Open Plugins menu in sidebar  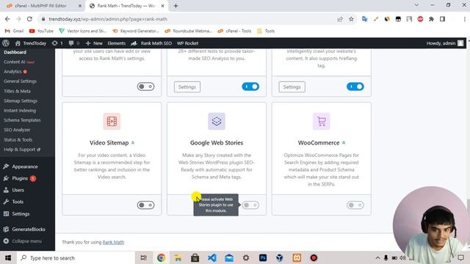(20, 178)
